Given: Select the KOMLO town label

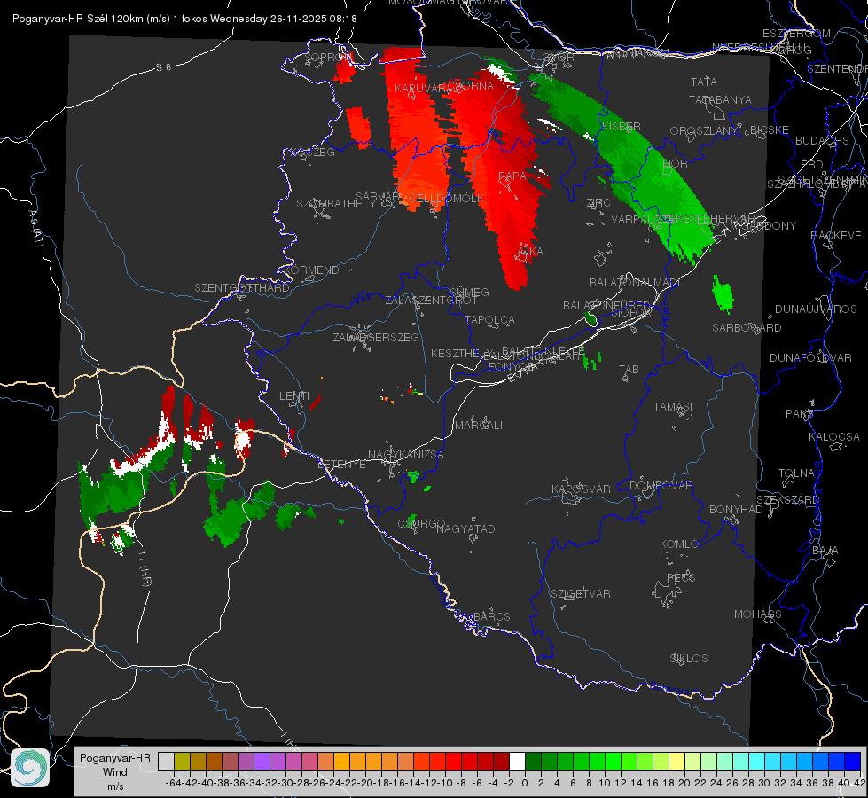Looking at the screenshot, I should (678, 544).
